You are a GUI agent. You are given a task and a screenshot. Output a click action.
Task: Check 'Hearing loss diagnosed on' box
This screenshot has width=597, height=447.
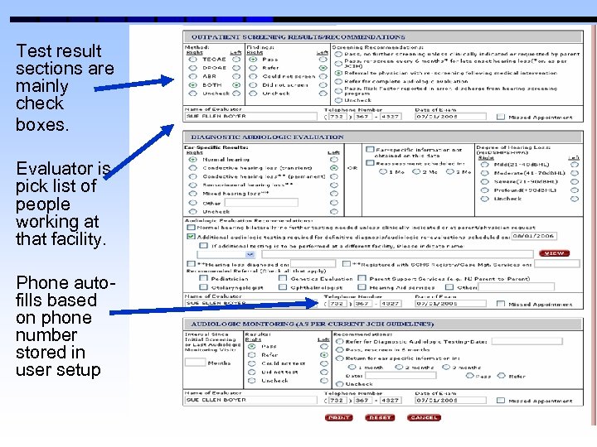tap(191, 263)
